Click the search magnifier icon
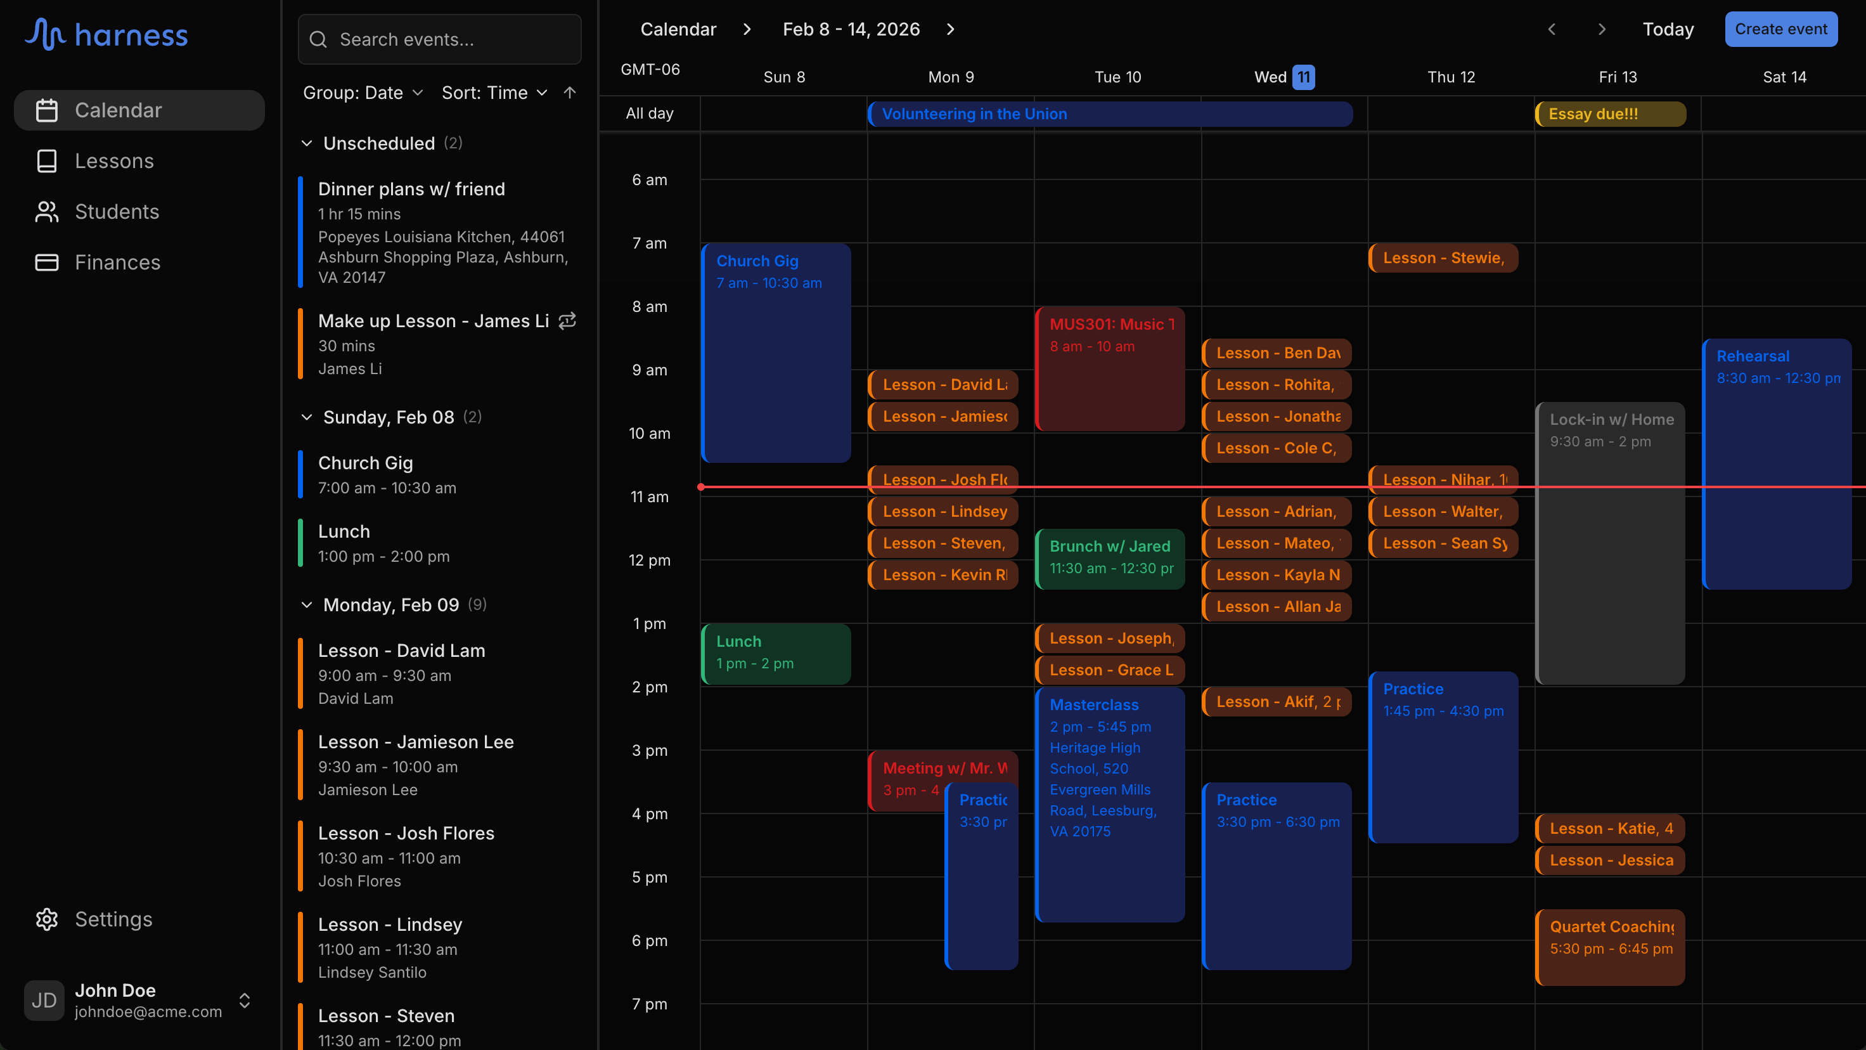Viewport: 1866px width, 1050px height. pyautogui.click(x=318, y=39)
